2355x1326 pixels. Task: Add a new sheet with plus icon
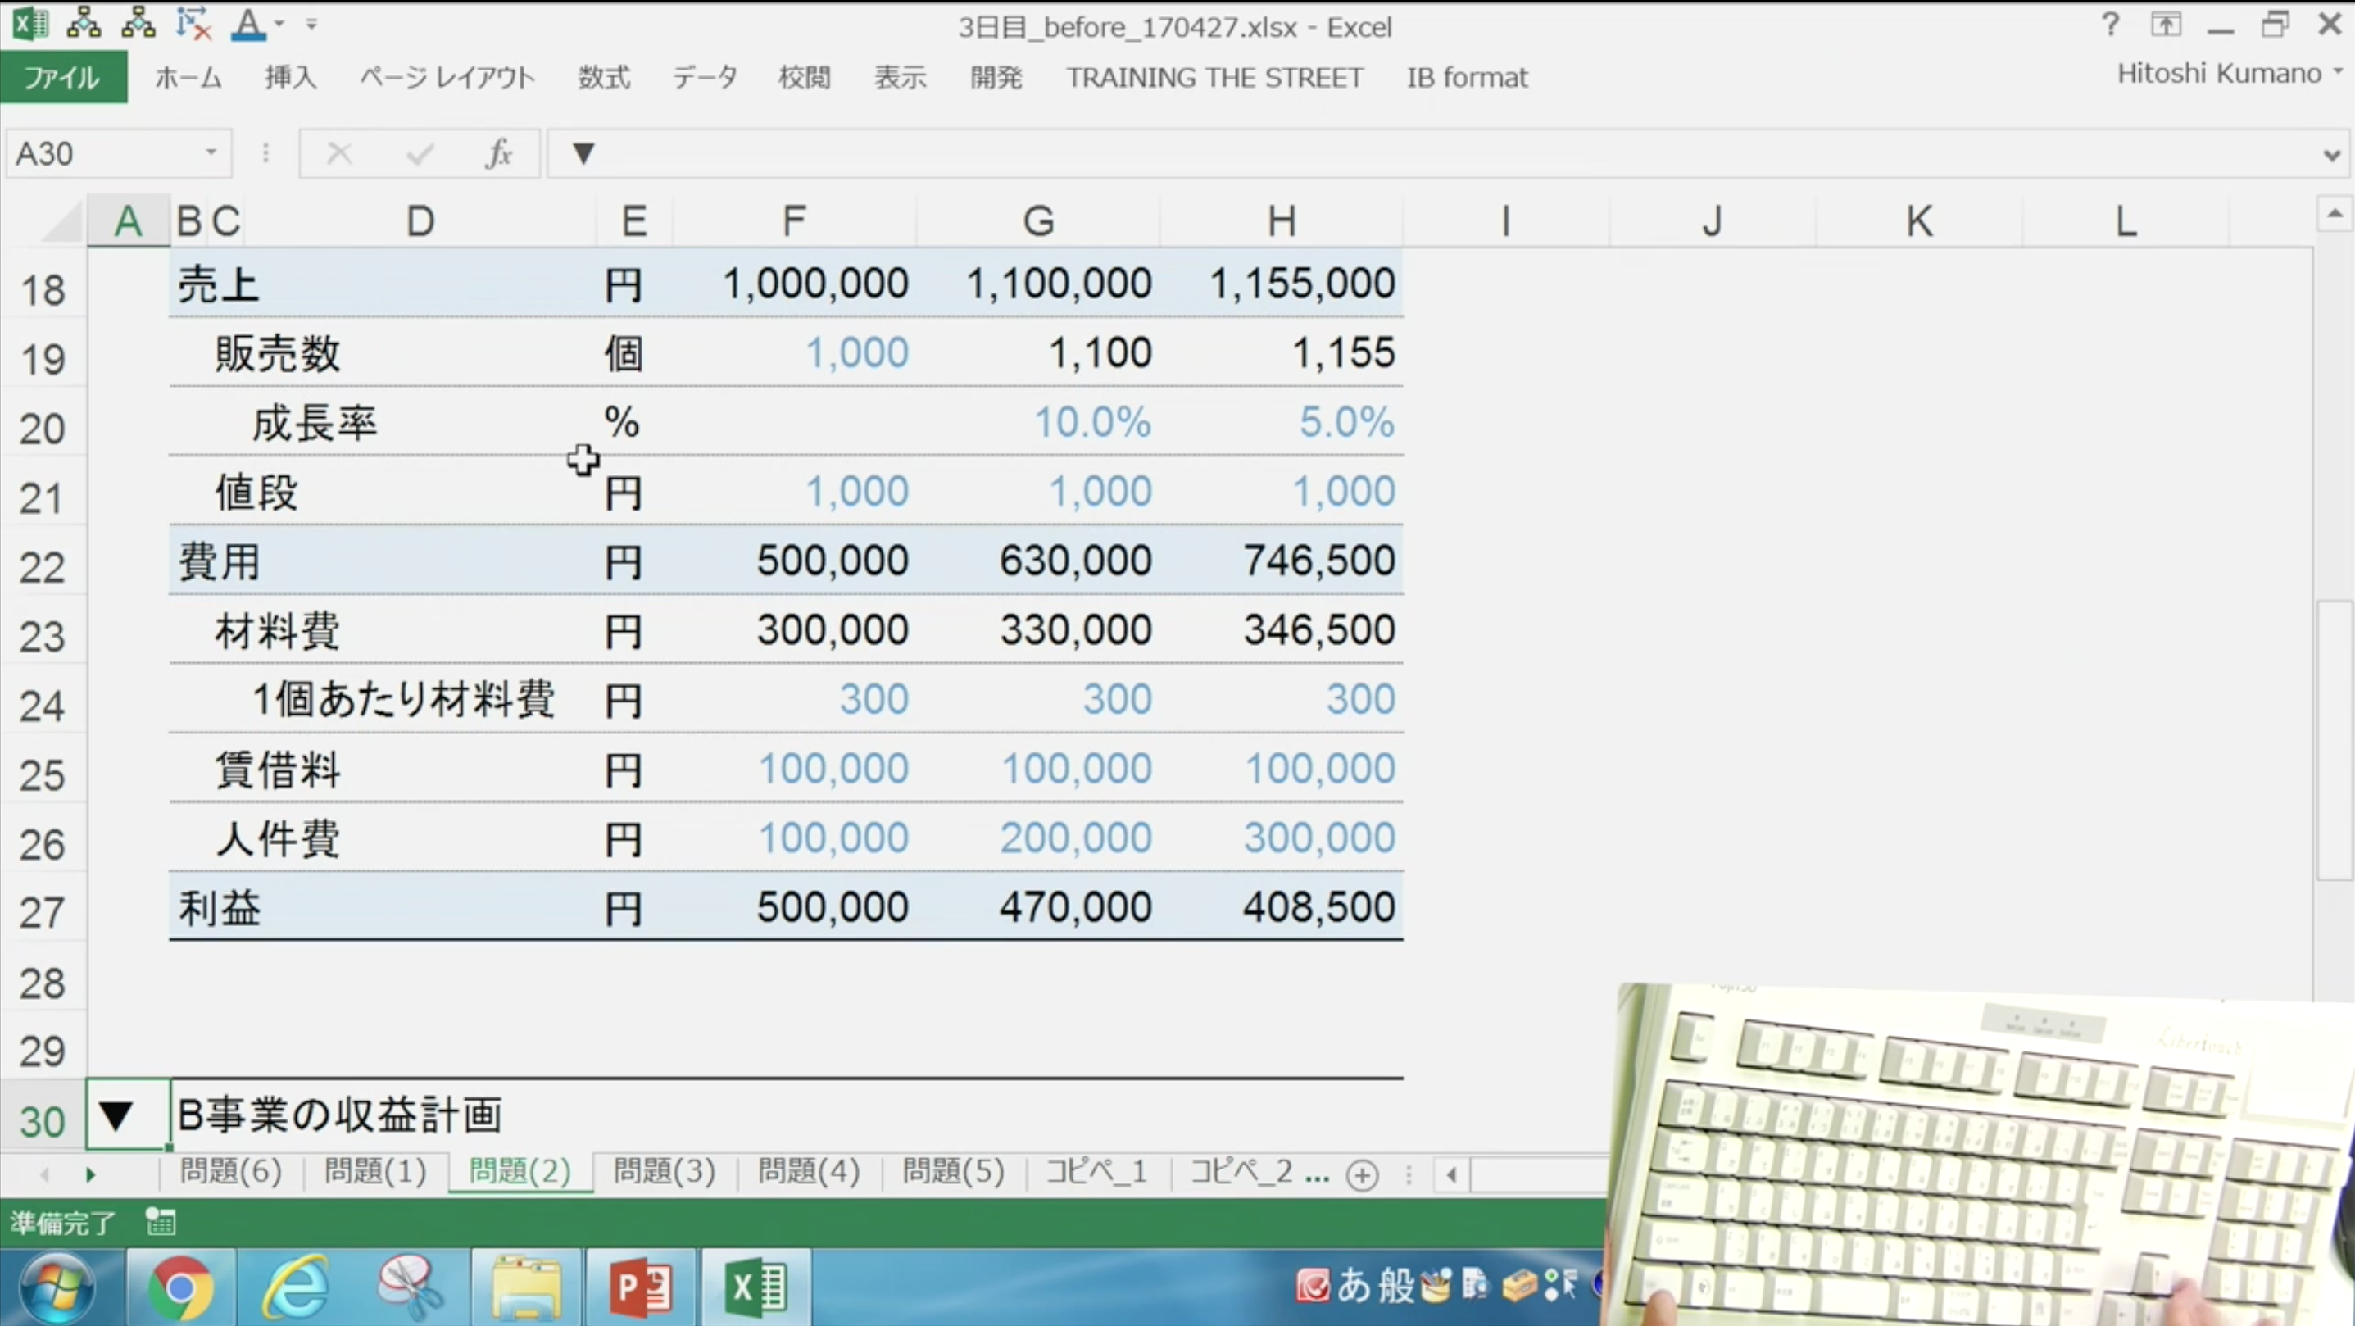click(x=1362, y=1174)
